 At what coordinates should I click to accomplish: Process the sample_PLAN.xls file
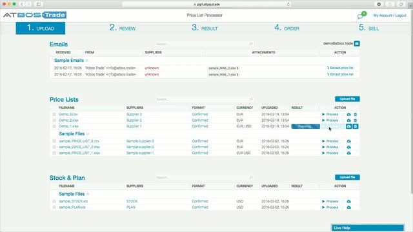[x=330, y=208]
